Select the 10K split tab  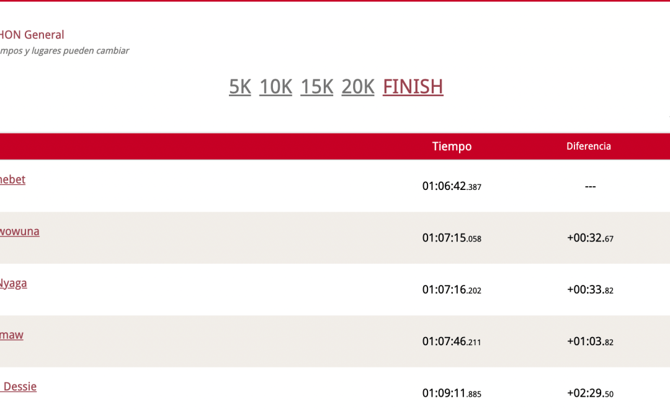[x=275, y=86]
